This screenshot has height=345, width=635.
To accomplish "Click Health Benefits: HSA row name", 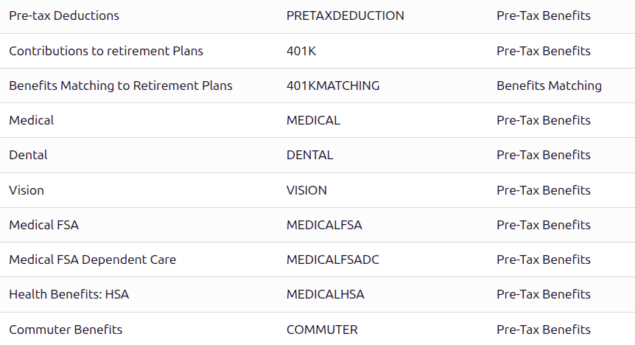I will click(x=69, y=294).
